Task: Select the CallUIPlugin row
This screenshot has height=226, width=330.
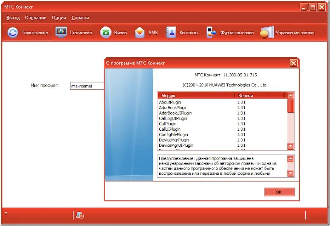Action: click(x=222, y=129)
